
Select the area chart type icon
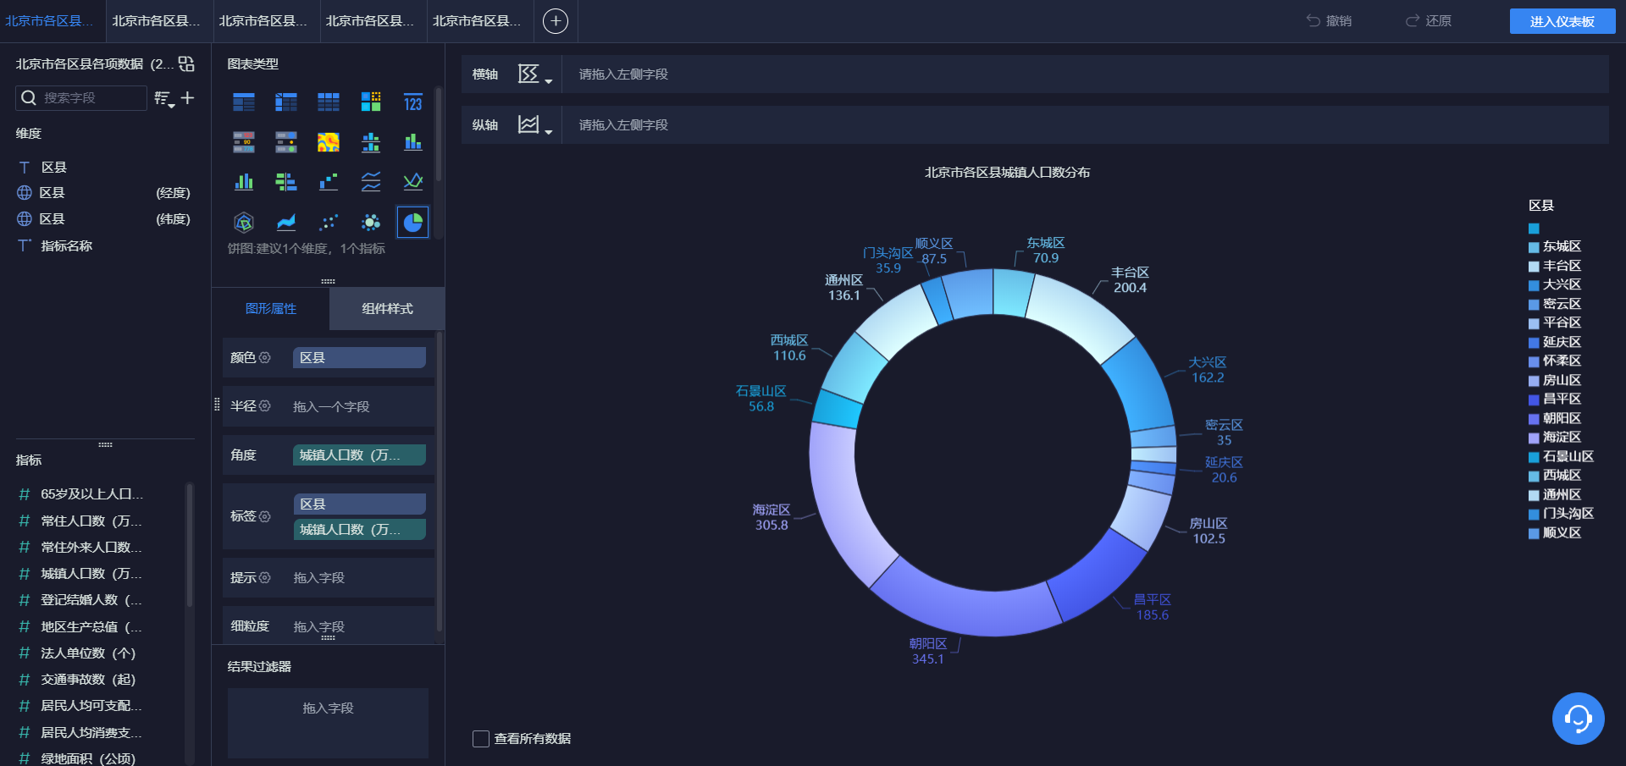(286, 223)
